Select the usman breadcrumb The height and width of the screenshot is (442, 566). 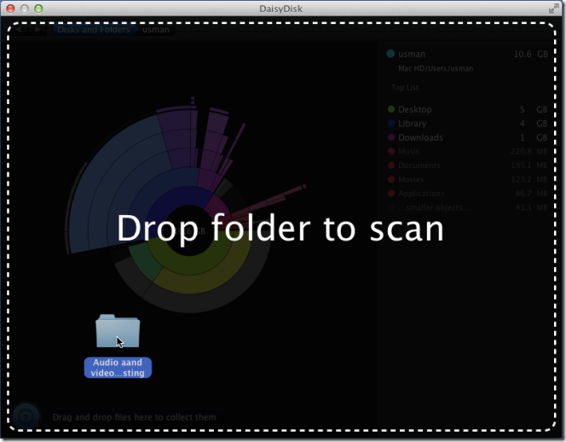[156, 29]
